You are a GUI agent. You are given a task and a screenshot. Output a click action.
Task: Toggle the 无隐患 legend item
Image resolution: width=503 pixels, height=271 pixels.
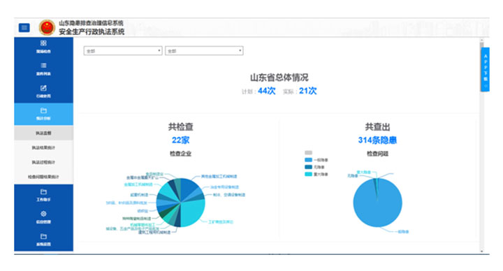314,167
